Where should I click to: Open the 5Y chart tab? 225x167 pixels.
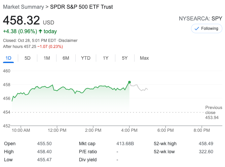pos(125,58)
